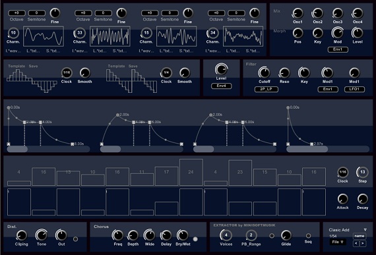Click oscillator 1 Fine tune knob

(55, 13)
